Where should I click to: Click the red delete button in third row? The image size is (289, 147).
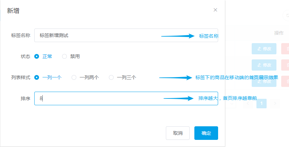pyautogui.click(x=286, y=81)
